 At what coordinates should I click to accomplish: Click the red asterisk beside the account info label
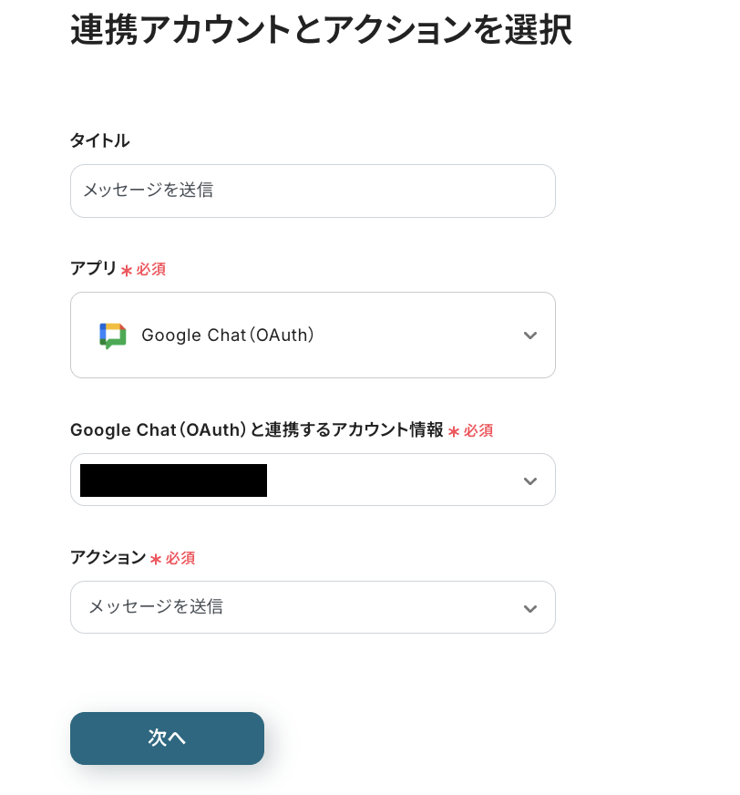(x=454, y=431)
